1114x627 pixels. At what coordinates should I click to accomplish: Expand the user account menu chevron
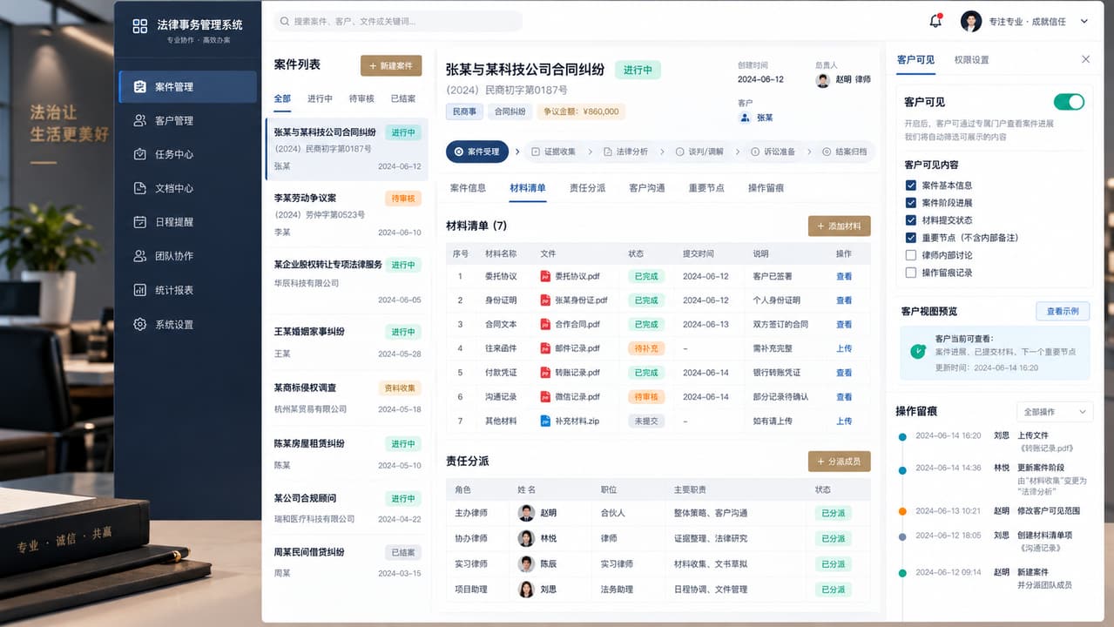pos(1084,22)
